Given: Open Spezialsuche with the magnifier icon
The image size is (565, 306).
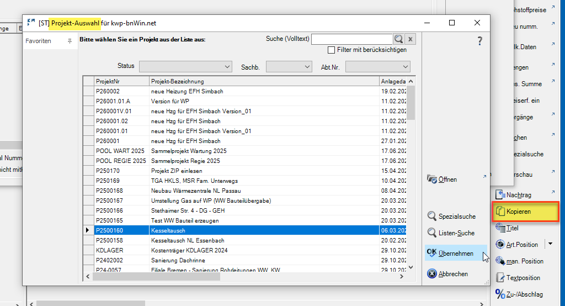Looking at the screenshot, I should pyautogui.click(x=432, y=217).
